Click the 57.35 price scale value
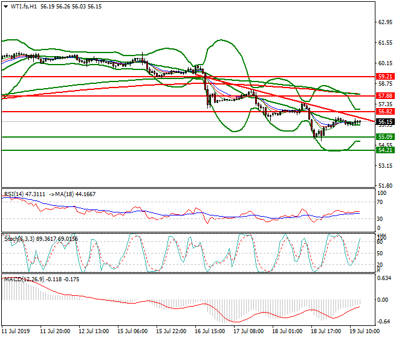Image resolution: width=399 pixels, height=338 pixels. click(385, 104)
